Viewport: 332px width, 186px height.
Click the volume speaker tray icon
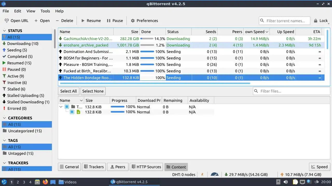coord(286,182)
